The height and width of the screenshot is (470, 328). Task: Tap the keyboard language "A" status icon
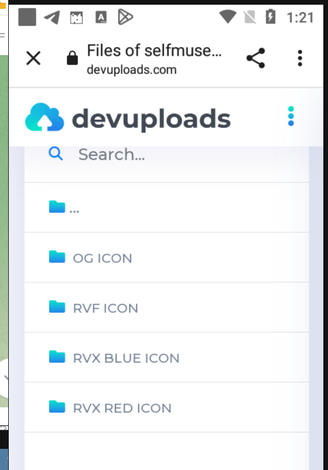tap(101, 17)
